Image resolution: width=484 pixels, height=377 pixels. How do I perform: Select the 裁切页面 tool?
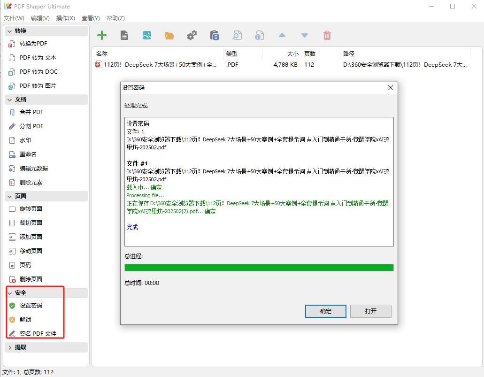click(x=31, y=223)
